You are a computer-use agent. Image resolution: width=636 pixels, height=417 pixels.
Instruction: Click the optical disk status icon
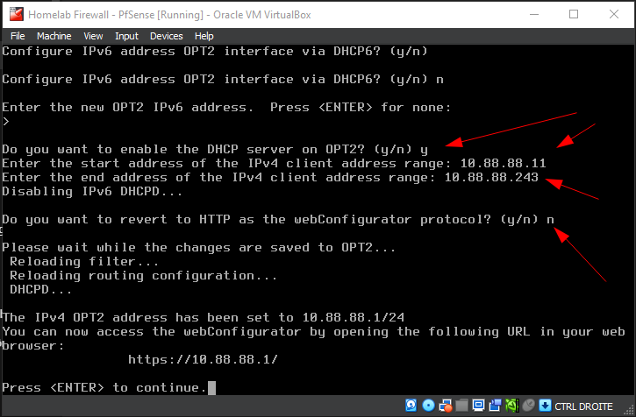point(428,406)
